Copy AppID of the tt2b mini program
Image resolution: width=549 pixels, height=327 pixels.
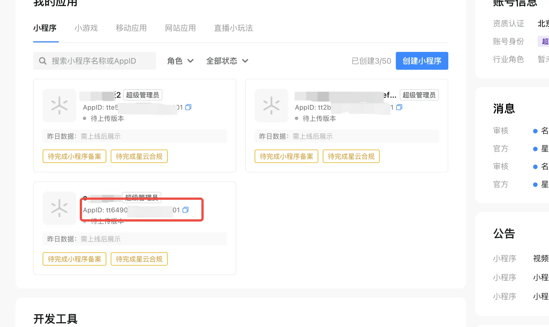[399, 107]
